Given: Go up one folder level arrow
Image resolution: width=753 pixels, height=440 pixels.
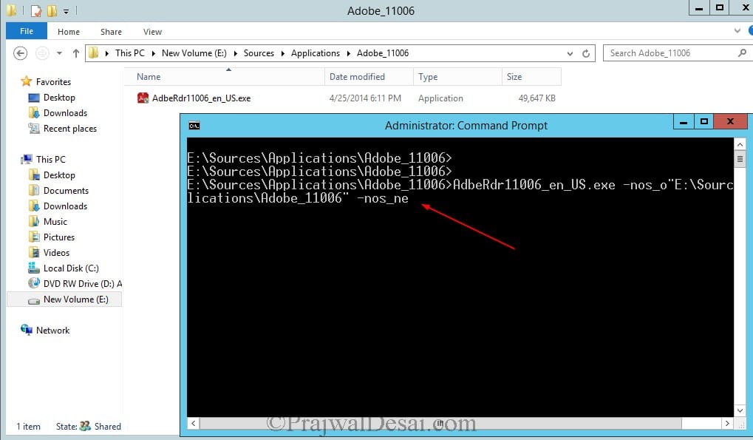Looking at the screenshot, I should tap(76, 53).
